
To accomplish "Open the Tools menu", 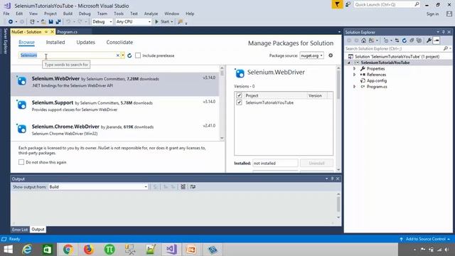I will point(119,14).
